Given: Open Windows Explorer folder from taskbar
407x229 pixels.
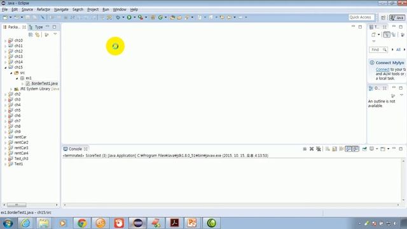Looking at the screenshot, I should [x=44, y=223].
